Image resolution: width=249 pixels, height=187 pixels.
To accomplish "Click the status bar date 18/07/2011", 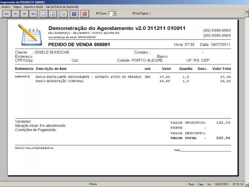I will [222, 184].
